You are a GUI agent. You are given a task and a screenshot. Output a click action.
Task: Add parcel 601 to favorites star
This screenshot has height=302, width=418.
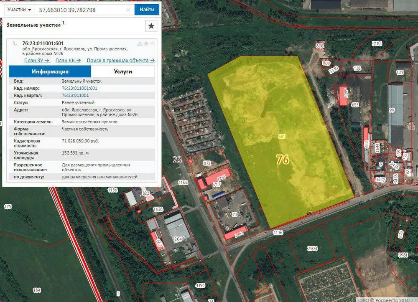pos(146,43)
